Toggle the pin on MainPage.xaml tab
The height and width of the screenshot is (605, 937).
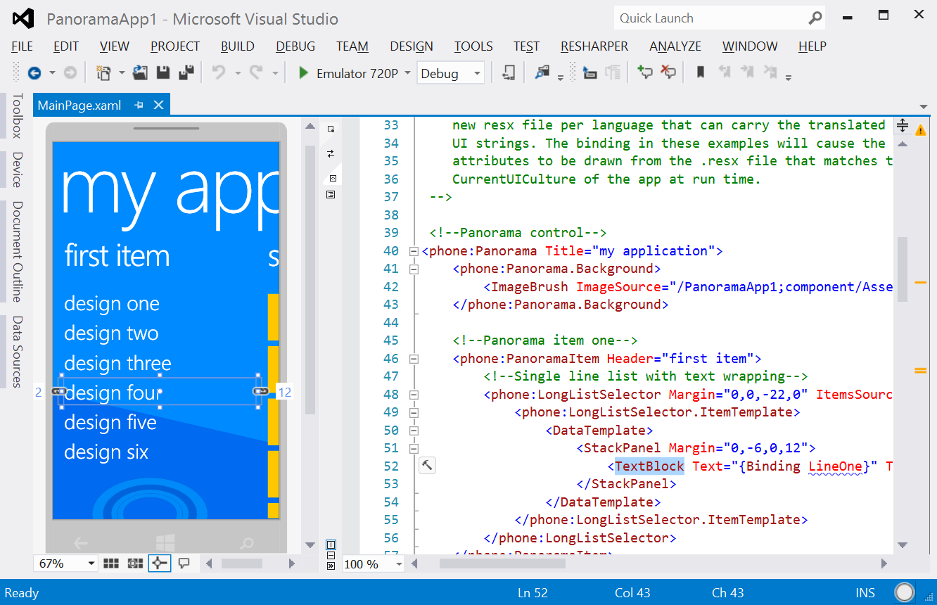(139, 105)
